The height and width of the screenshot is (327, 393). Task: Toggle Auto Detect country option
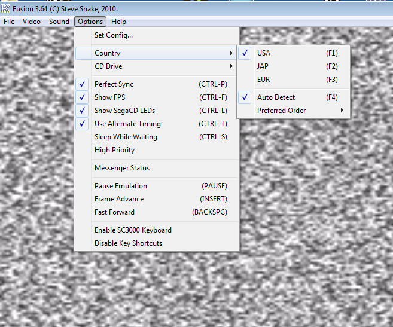293,97
